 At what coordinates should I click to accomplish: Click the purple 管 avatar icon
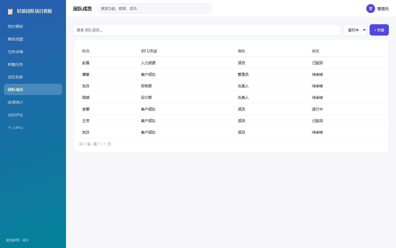point(371,9)
